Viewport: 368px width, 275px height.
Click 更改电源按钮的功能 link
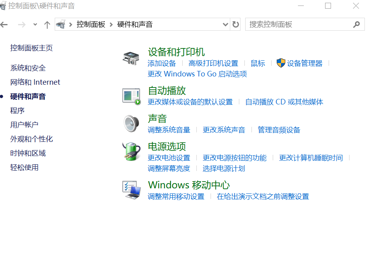pyautogui.click(x=235, y=158)
